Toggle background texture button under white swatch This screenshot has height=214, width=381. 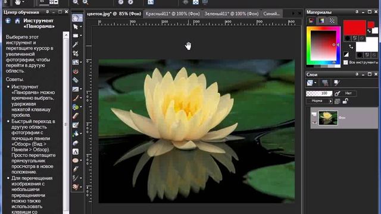367,55
